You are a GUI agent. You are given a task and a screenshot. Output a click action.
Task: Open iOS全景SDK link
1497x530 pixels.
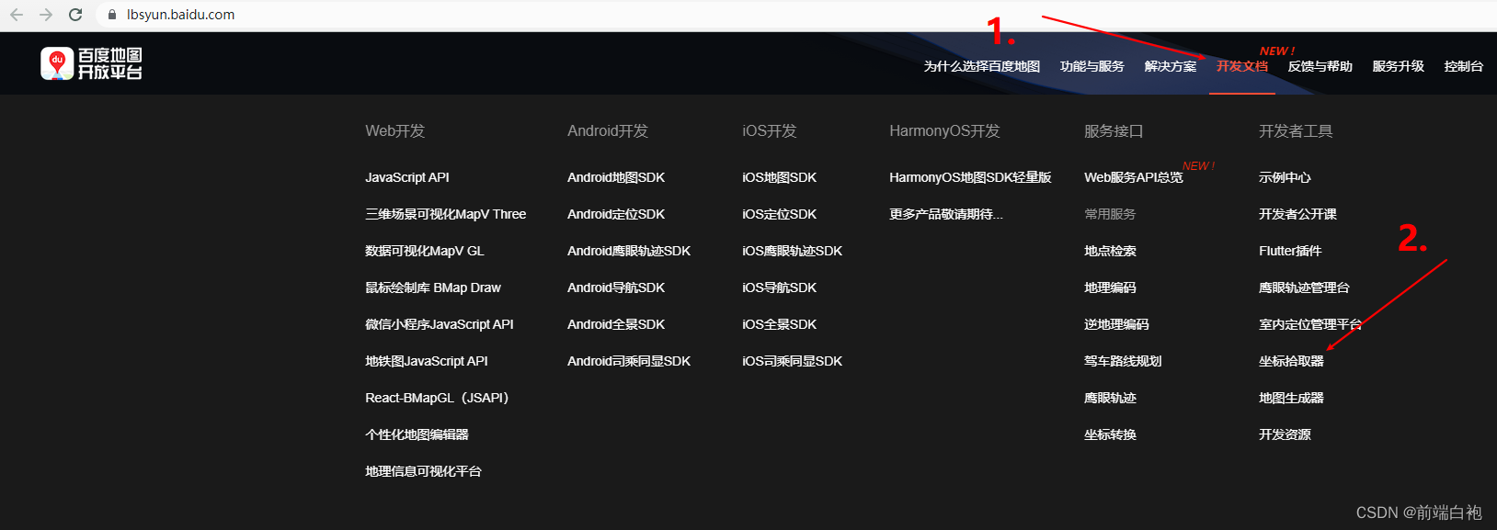(x=780, y=324)
